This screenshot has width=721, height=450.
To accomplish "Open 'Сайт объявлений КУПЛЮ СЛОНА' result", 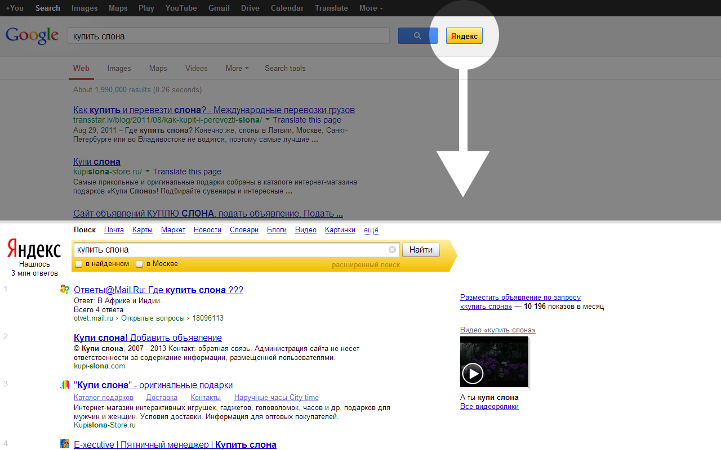I will pyautogui.click(x=208, y=213).
